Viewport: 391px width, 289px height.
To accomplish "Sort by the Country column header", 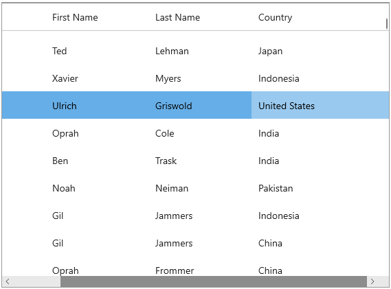I will click(x=275, y=17).
